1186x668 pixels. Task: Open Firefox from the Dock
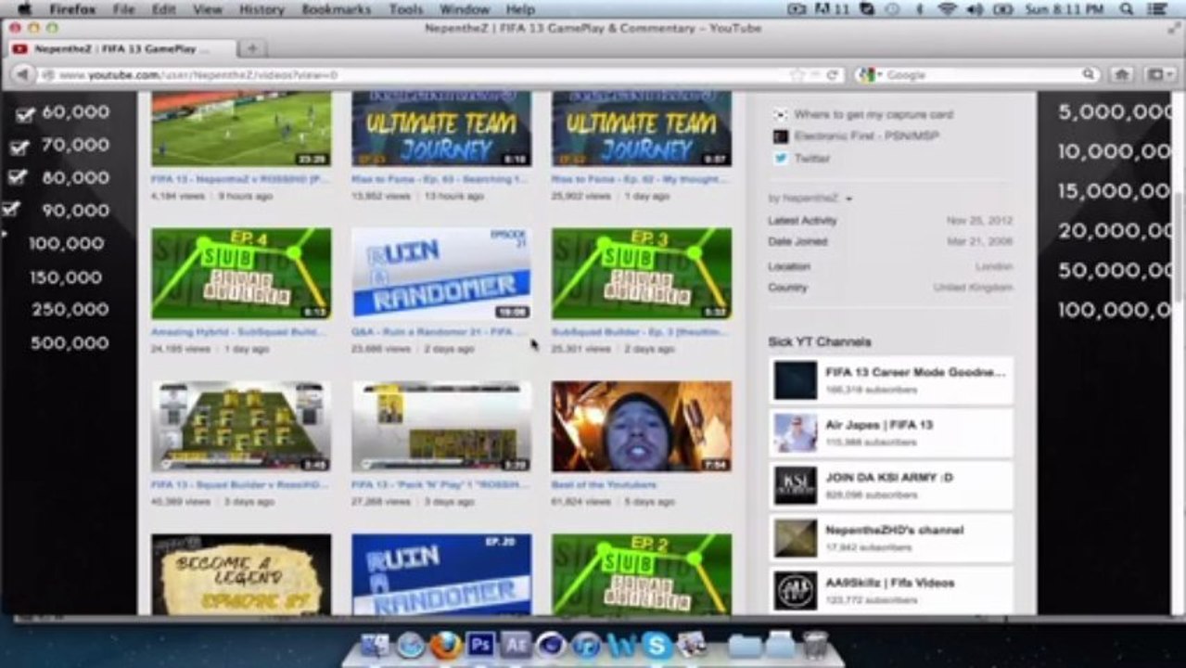pyautogui.click(x=446, y=644)
